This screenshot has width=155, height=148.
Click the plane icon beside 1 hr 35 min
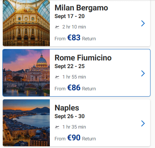[x=57, y=127]
